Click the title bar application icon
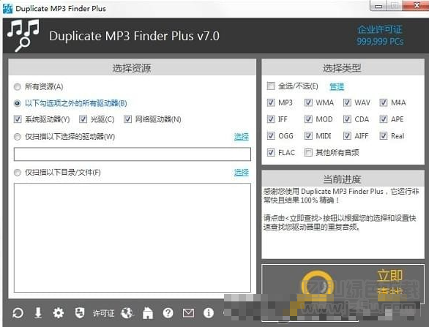This screenshot has width=429, height=327. [7, 9]
